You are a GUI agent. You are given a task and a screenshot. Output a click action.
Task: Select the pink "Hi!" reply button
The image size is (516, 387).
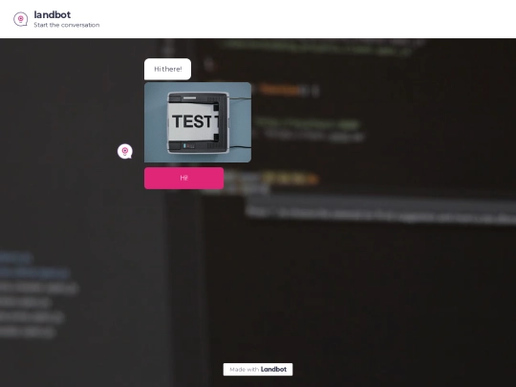pyautogui.click(x=184, y=178)
